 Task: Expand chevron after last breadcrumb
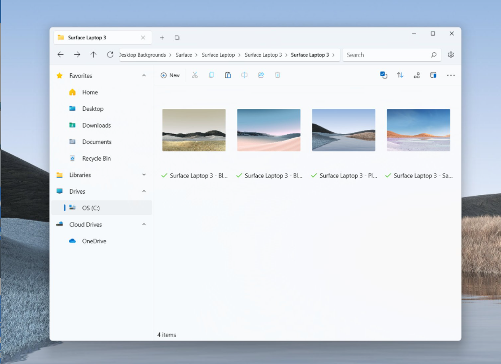[x=333, y=55]
